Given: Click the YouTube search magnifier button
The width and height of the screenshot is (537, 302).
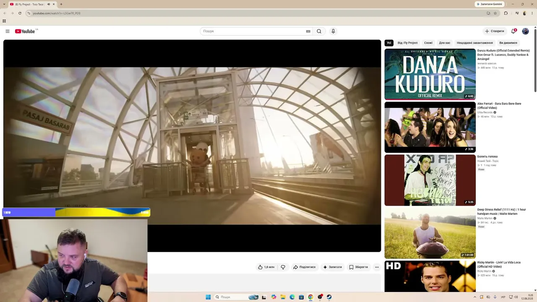Looking at the screenshot, I should [x=319, y=31].
